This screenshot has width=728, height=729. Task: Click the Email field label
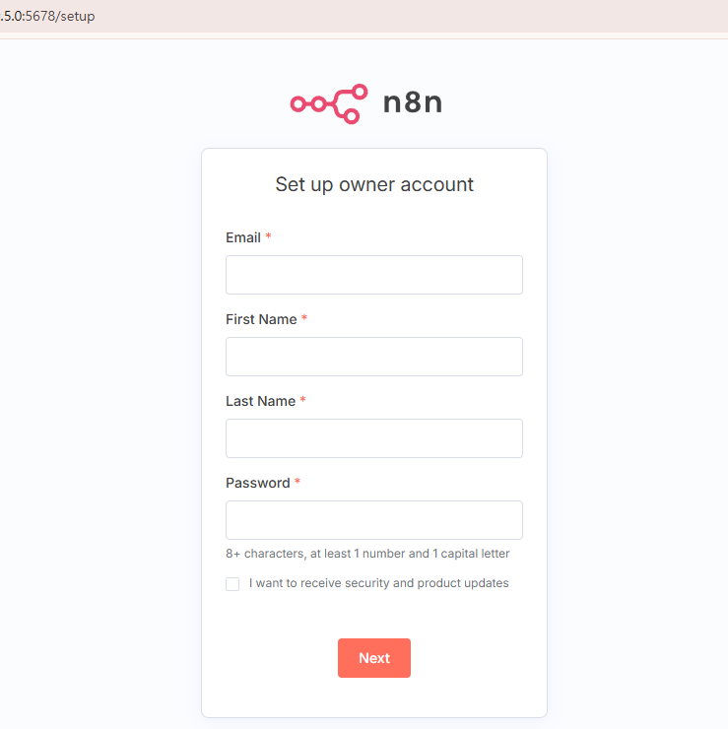(x=243, y=237)
